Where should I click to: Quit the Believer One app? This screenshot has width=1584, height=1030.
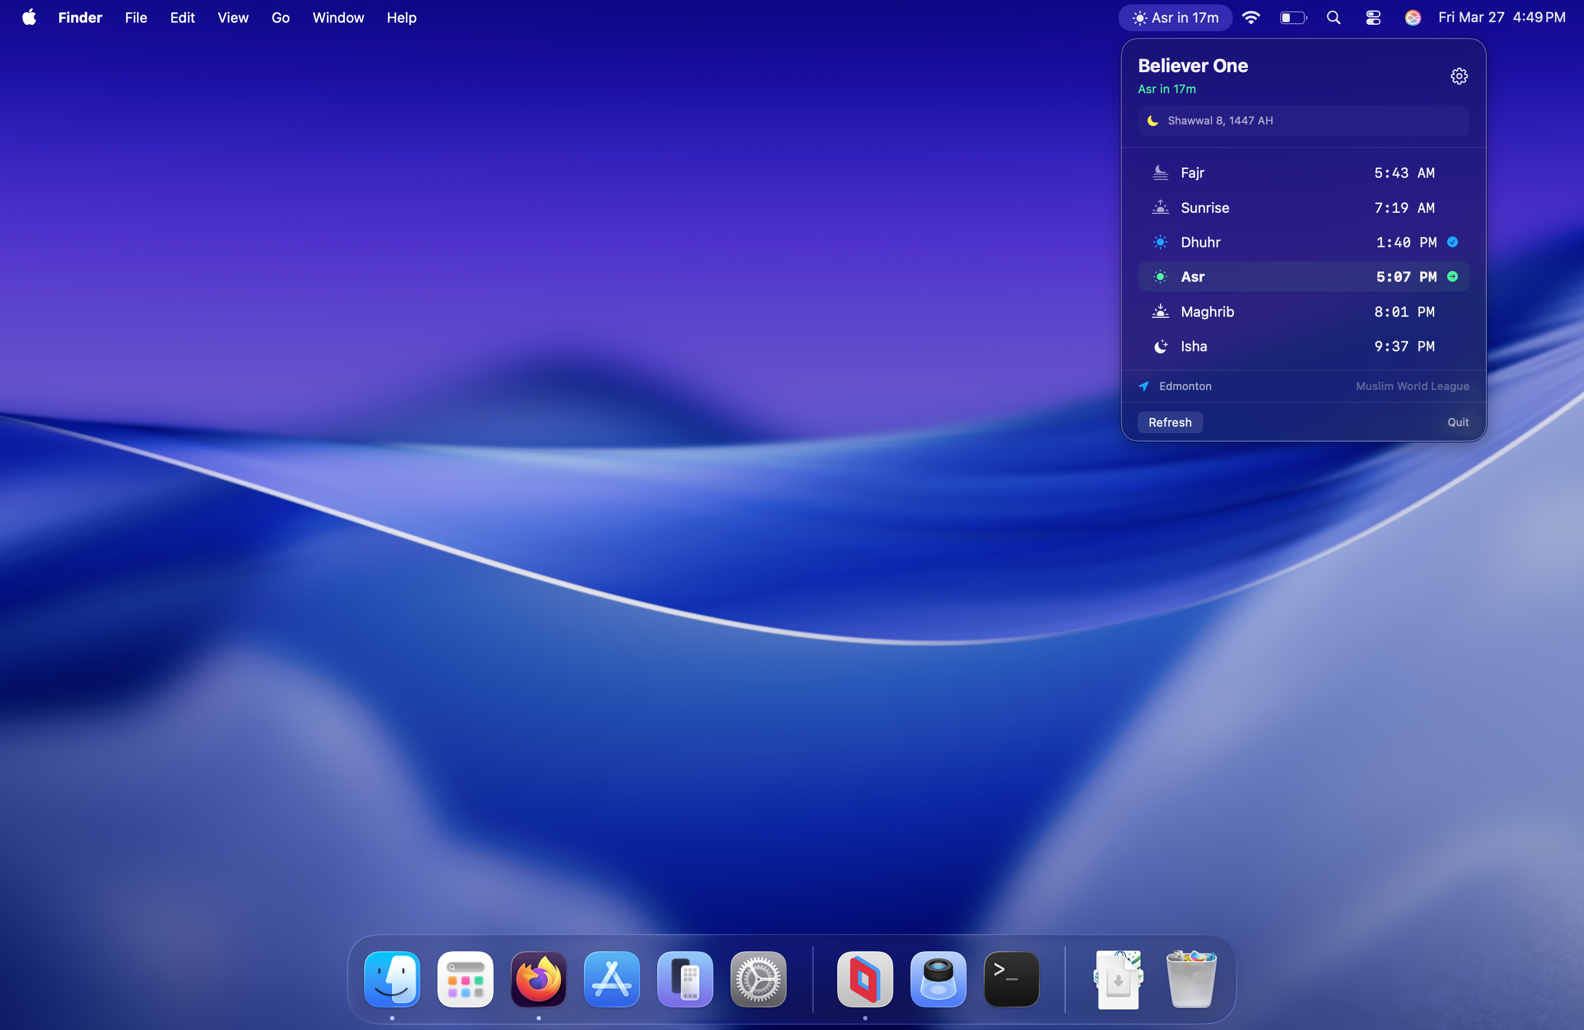tap(1457, 422)
